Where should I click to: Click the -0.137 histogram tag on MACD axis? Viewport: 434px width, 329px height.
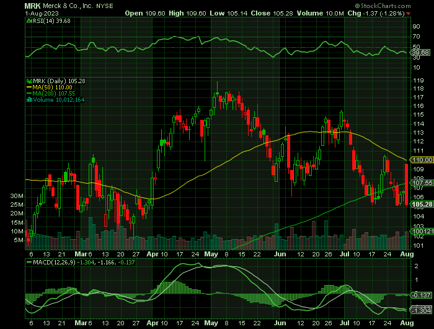(x=421, y=295)
